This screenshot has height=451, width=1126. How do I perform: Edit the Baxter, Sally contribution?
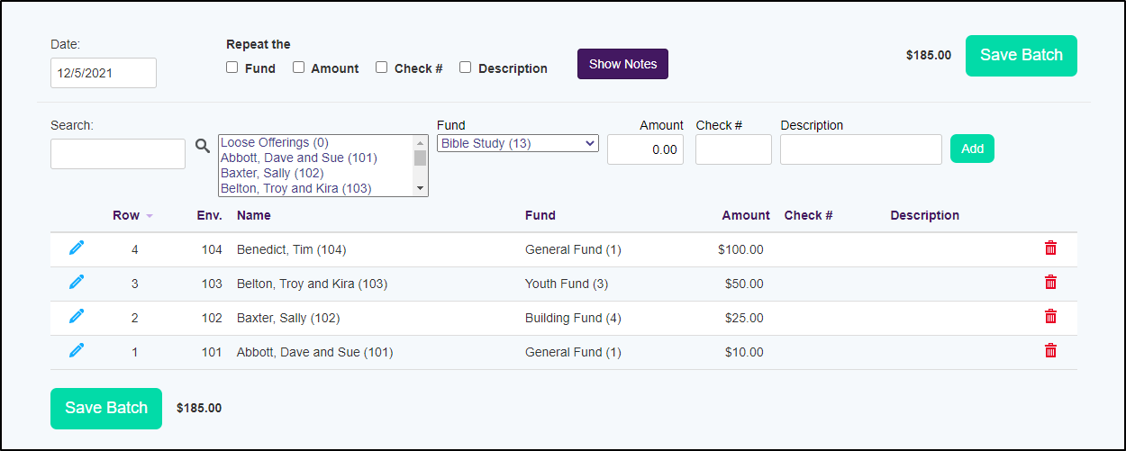[77, 317]
